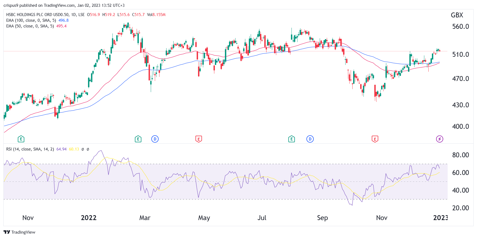Screen dimensions: 477x238
Task: Click the 560.0 price scale label
Action: pyautogui.click(x=460, y=27)
